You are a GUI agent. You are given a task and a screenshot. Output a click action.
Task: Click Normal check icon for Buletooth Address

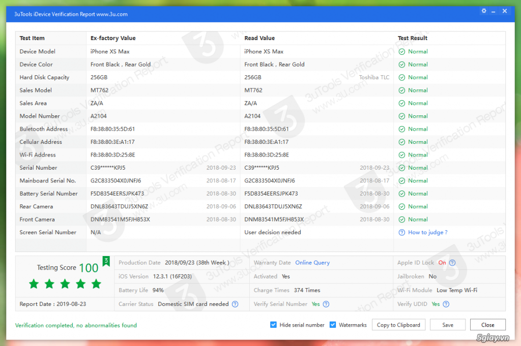[402, 130]
